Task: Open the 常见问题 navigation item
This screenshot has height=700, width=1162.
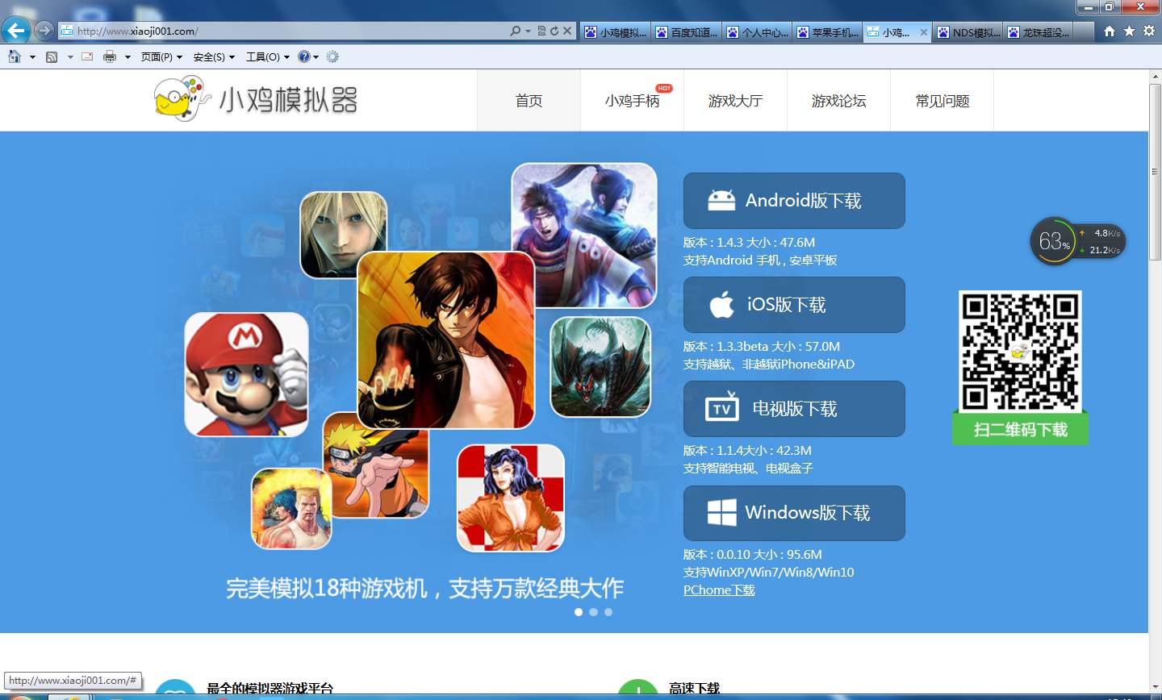Action: [x=942, y=100]
